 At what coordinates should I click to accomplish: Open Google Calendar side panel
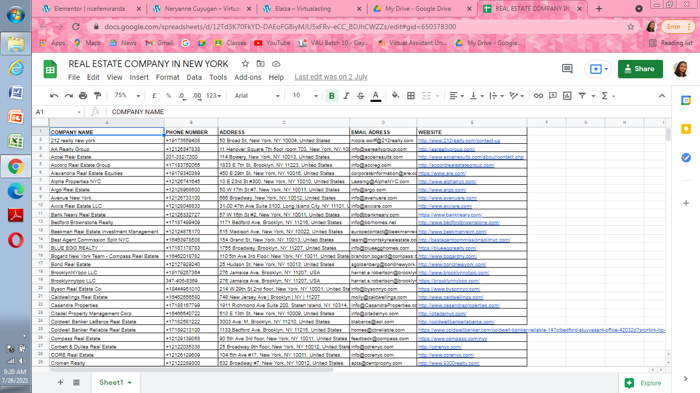(x=686, y=100)
